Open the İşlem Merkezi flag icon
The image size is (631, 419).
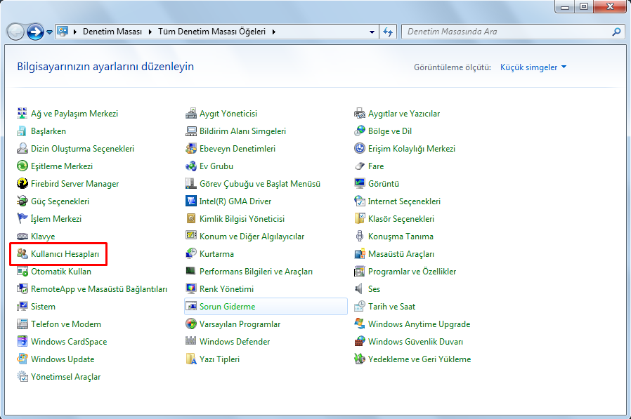coord(22,219)
